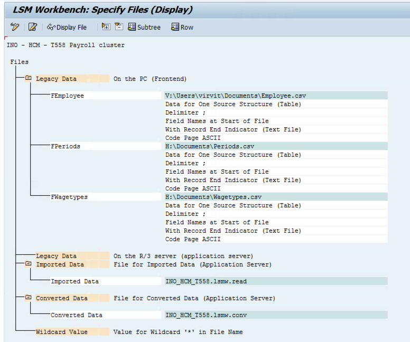
Task: Select the Legacy Data On the PC node
Action: point(72,79)
